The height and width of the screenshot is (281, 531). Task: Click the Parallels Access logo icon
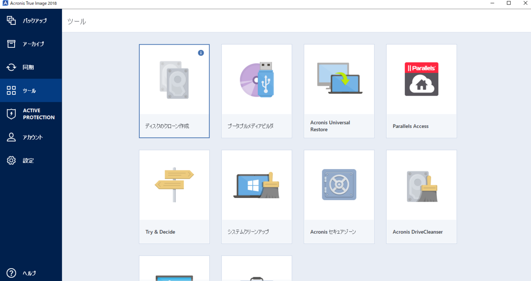[x=422, y=79]
